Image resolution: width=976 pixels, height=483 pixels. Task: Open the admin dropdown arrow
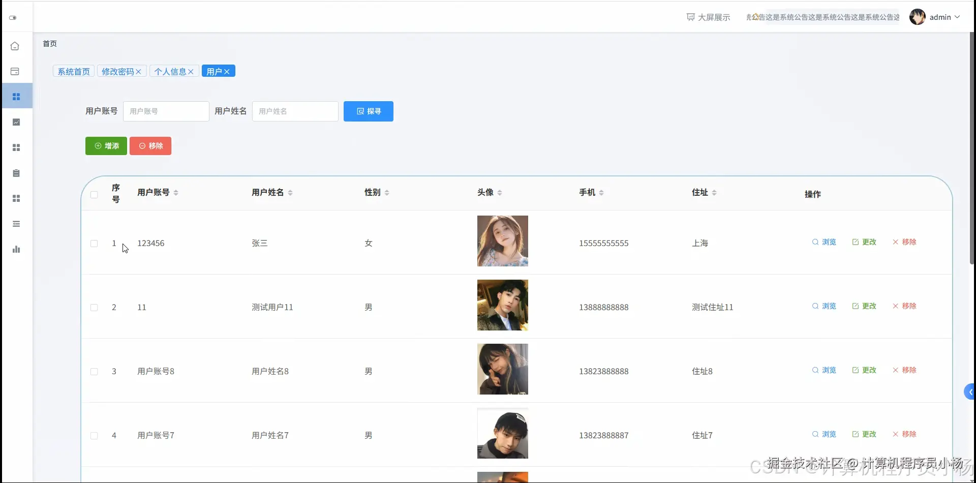(x=957, y=17)
